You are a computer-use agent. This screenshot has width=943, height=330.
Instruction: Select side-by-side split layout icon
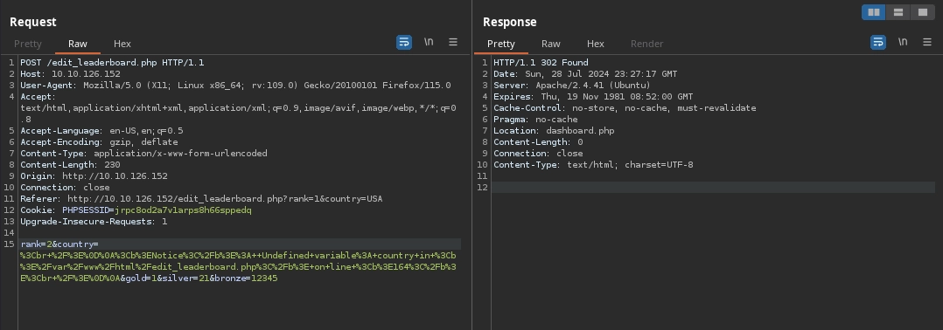click(874, 12)
